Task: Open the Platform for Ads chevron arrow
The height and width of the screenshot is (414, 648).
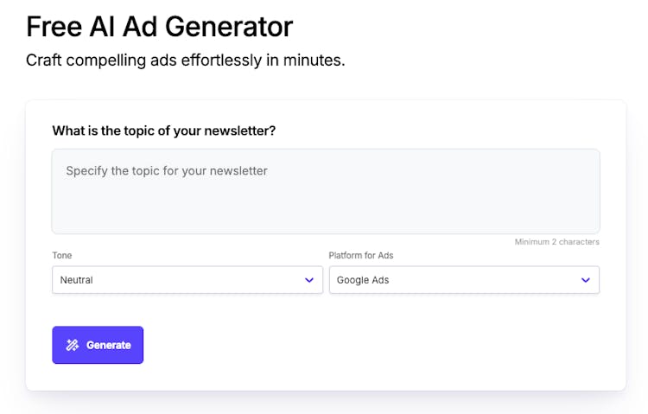Action: [586, 280]
